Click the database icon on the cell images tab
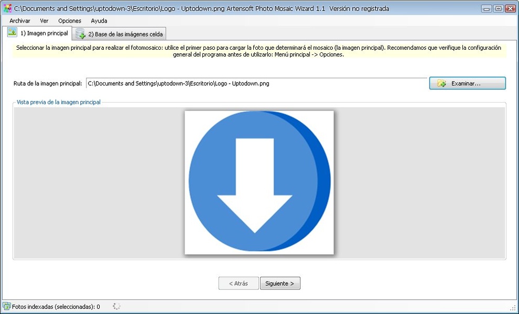The height and width of the screenshot is (314, 519). 80,34
